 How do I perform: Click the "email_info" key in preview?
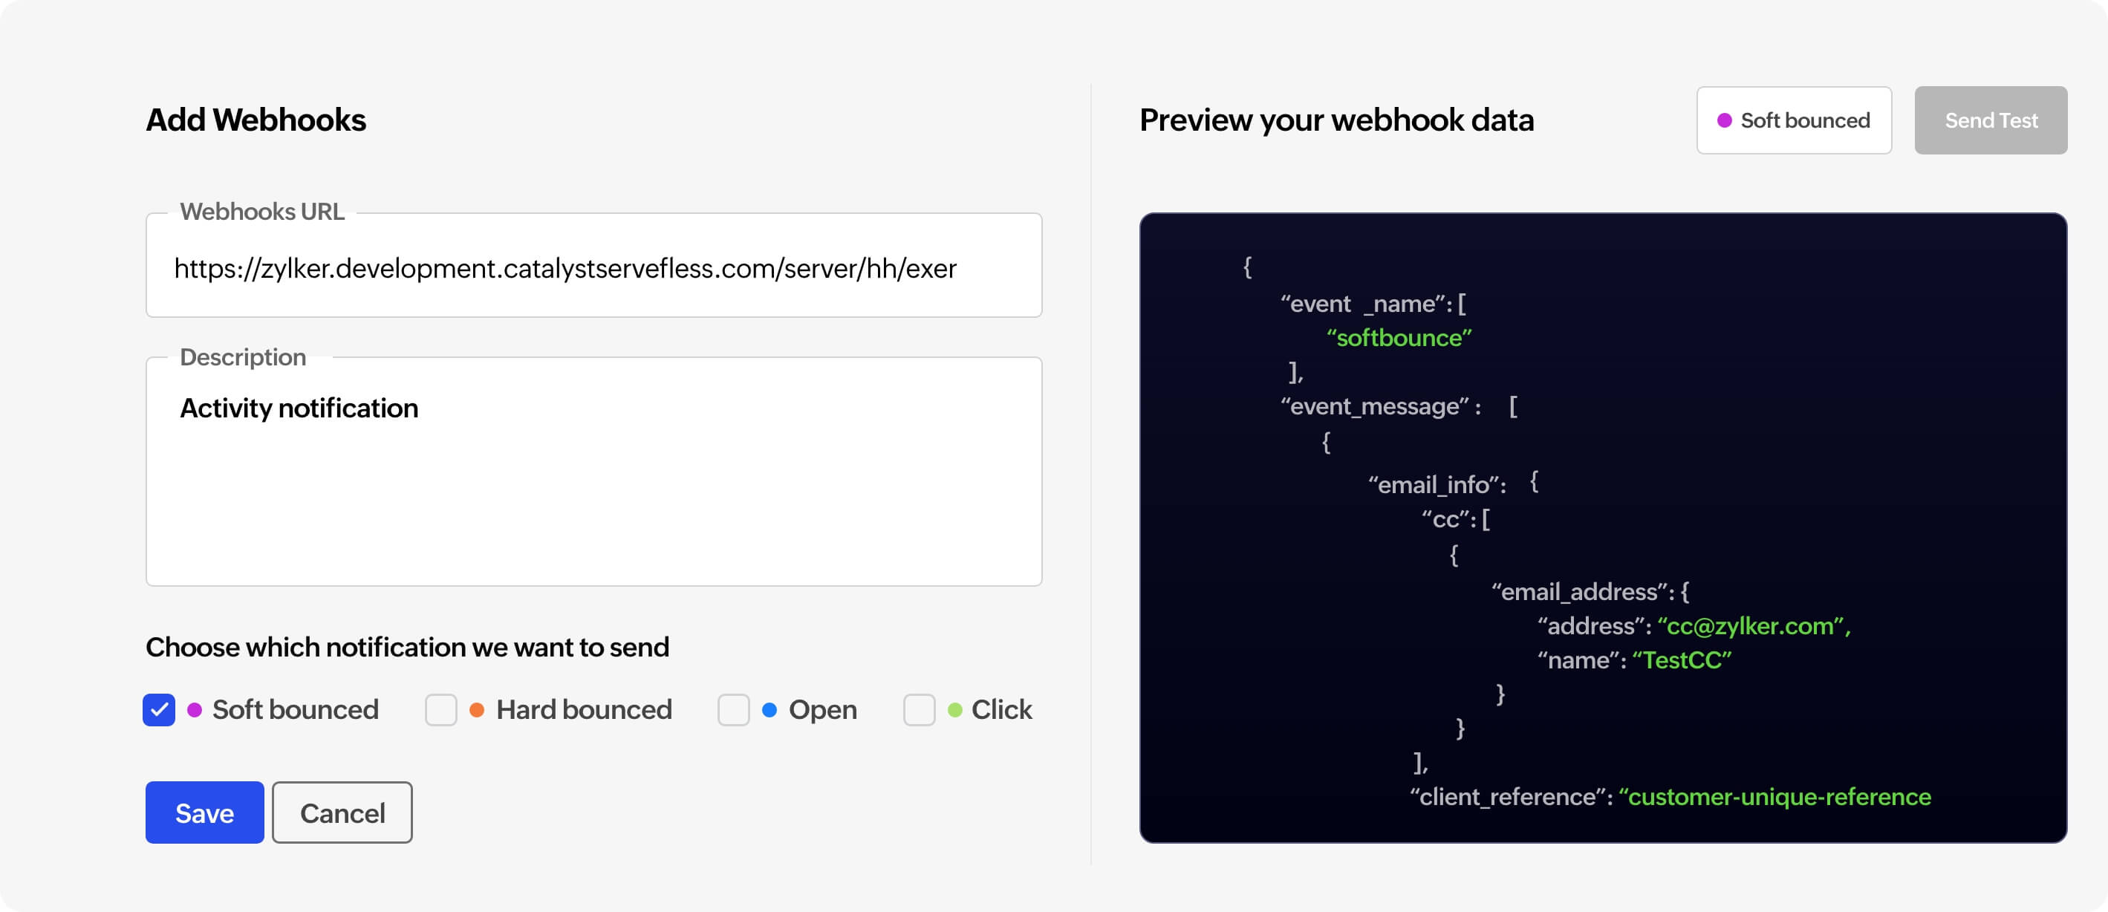pyautogui.click(x=1433, y=485)
